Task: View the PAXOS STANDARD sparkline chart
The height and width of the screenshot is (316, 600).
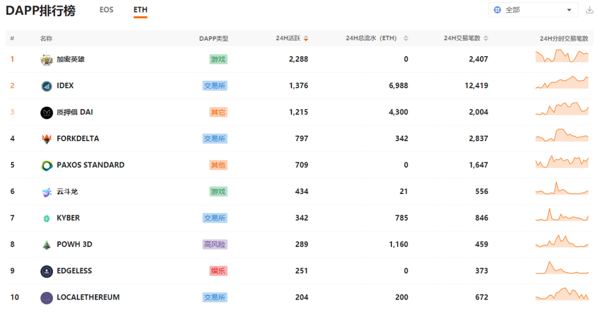Action: point(562,162)
